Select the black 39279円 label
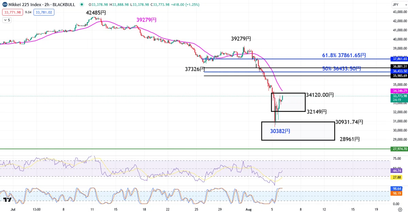Viewport: 408px width, 212px height. (241, 39)
